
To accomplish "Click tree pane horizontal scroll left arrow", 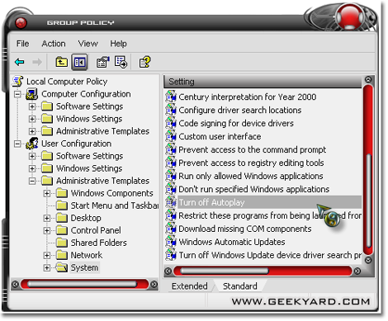I will tap(16, 284).
